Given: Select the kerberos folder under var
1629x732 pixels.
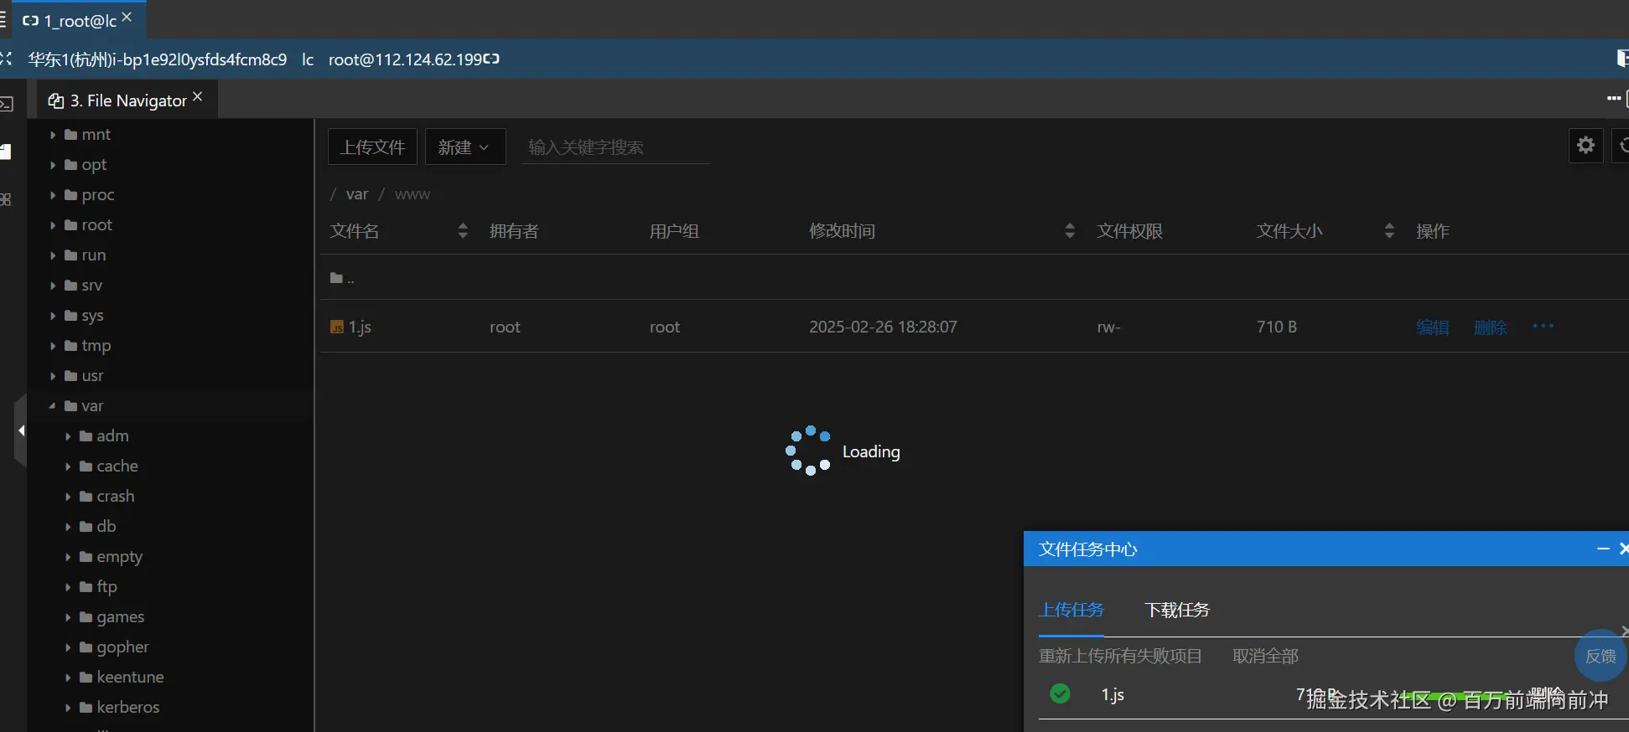Looking at the screenshot, I should (x=127, y=708).
